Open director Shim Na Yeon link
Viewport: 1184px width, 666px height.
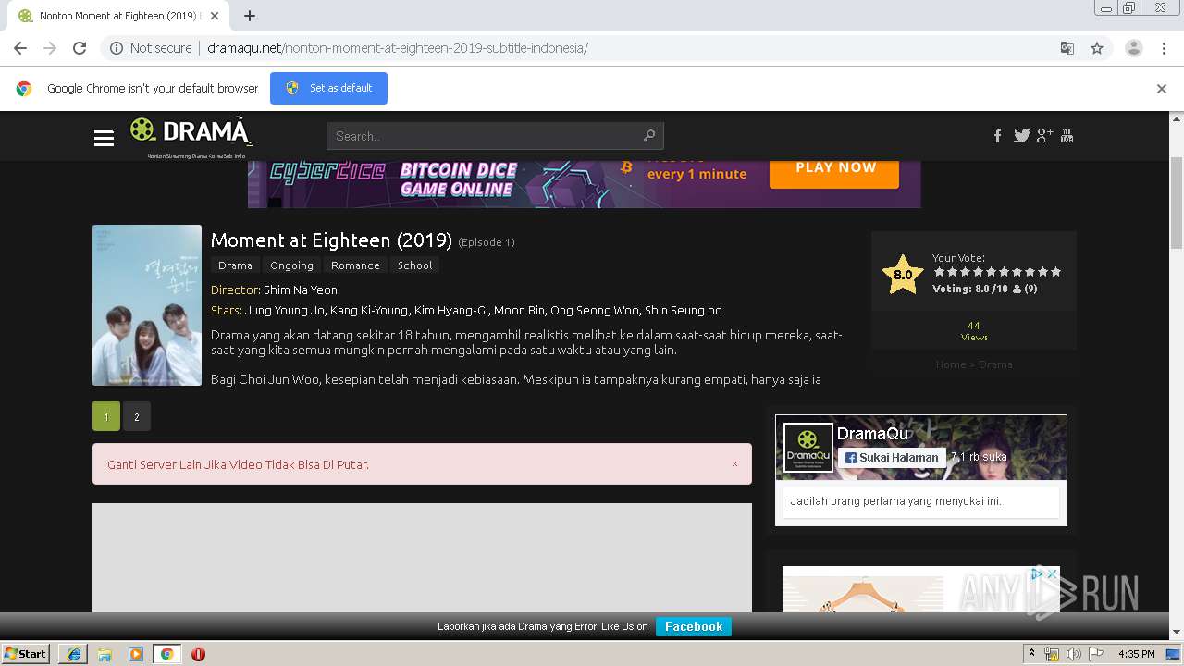[x=301, y=290]
